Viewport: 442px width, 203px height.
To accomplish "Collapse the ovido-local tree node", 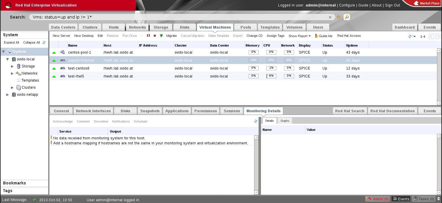I will pyautogui.click(x=8, y=59).
